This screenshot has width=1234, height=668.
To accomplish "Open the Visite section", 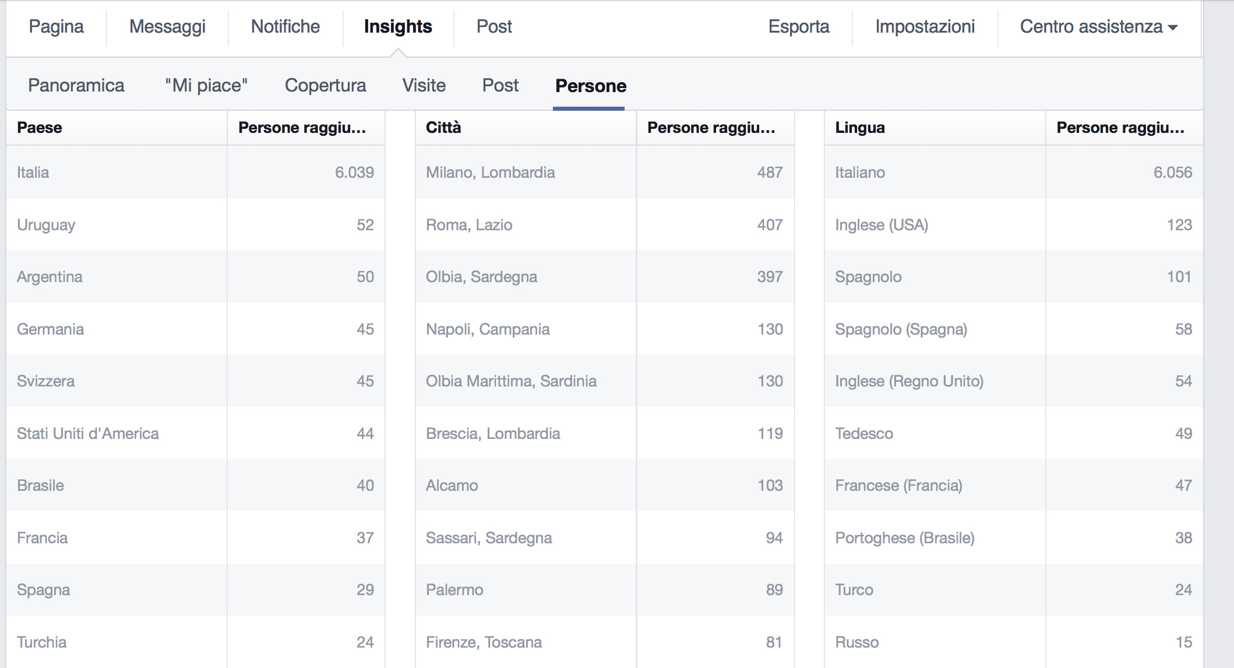I will (424, 86).
